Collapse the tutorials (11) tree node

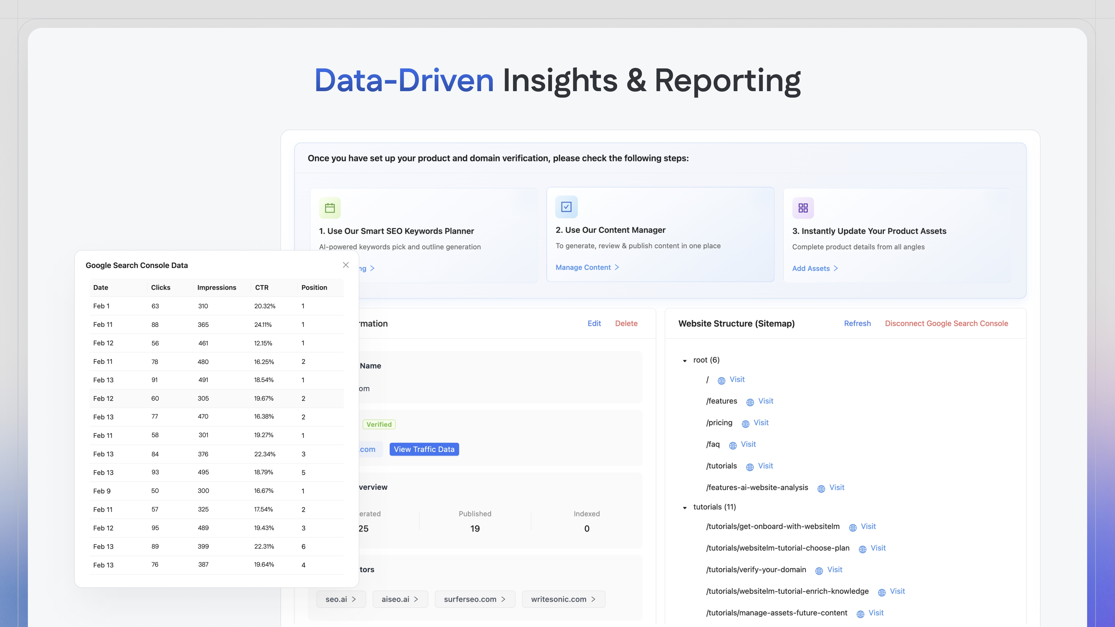[685, 508]
